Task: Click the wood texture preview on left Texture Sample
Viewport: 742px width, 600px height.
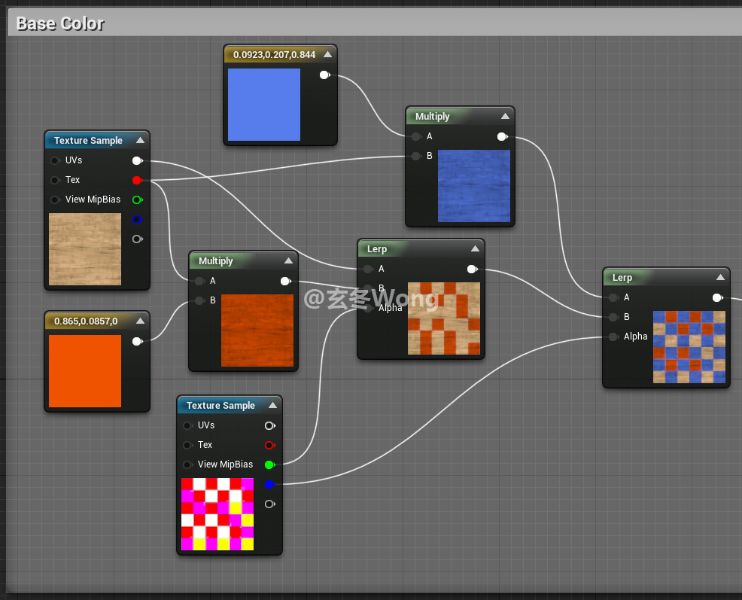Action: 84,249
